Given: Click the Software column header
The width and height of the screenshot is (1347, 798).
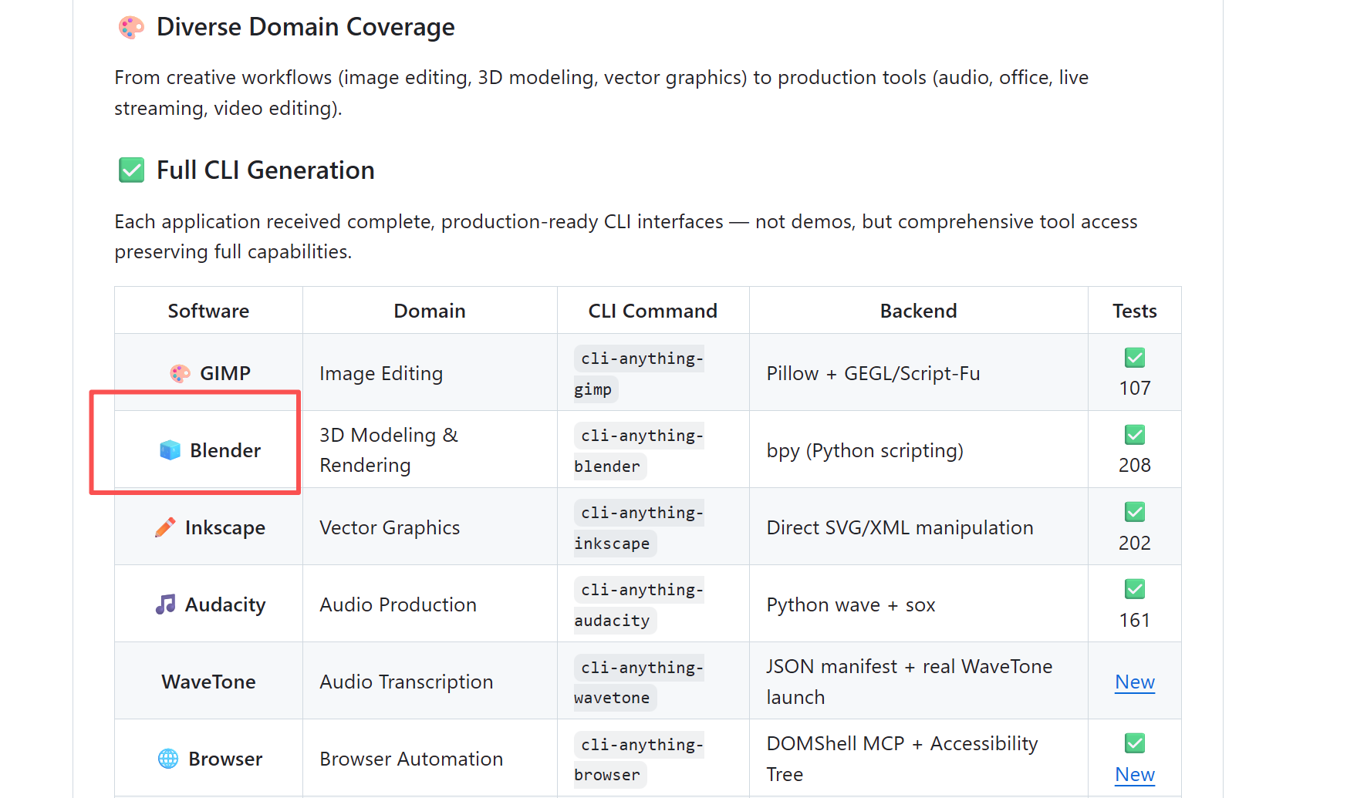Looking at the screenshot, I should tap(208, 311).
